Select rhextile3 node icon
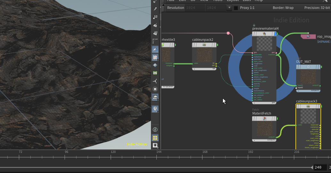 (x=163, y=45)
